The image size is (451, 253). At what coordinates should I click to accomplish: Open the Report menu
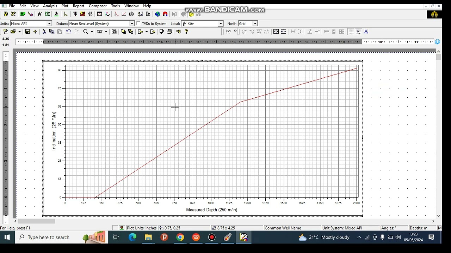79,6
